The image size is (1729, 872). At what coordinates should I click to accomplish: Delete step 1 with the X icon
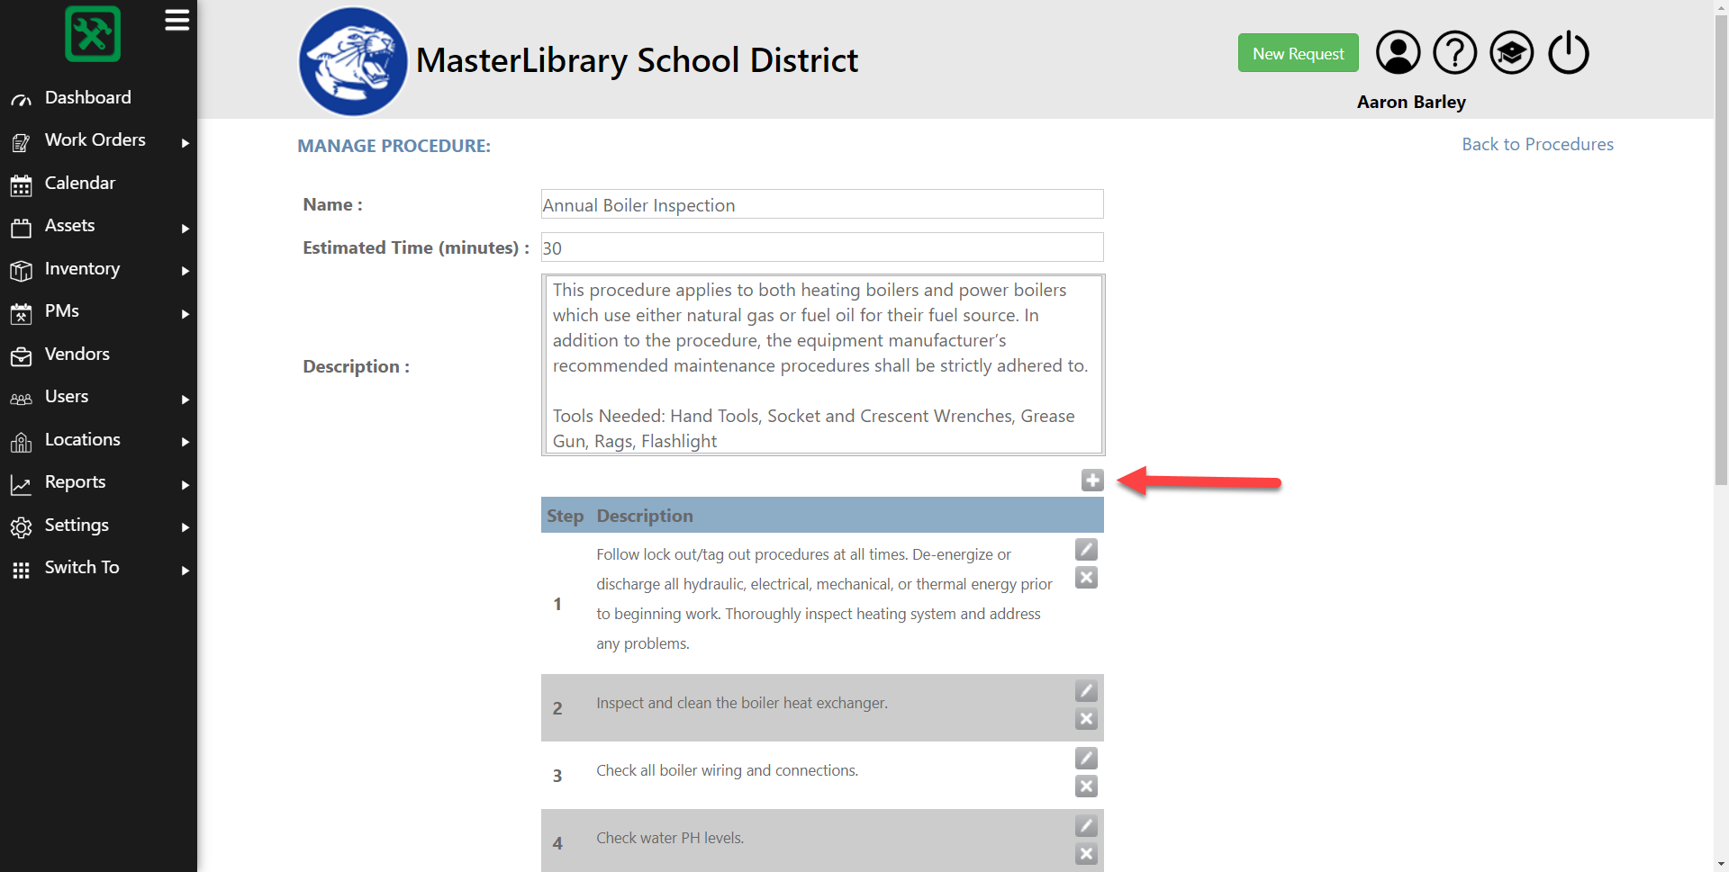[1086, 578]
